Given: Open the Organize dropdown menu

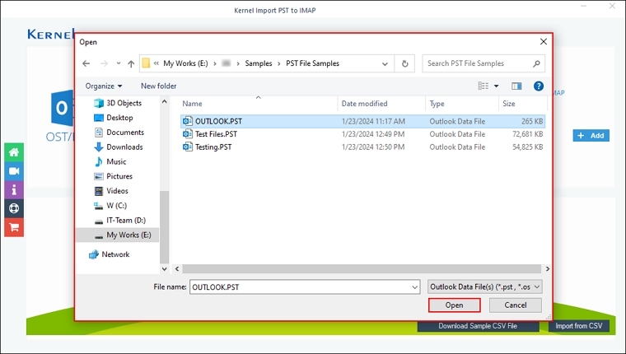Looking at the screenshot, I should pyautogui.click(x=104, y=86).
